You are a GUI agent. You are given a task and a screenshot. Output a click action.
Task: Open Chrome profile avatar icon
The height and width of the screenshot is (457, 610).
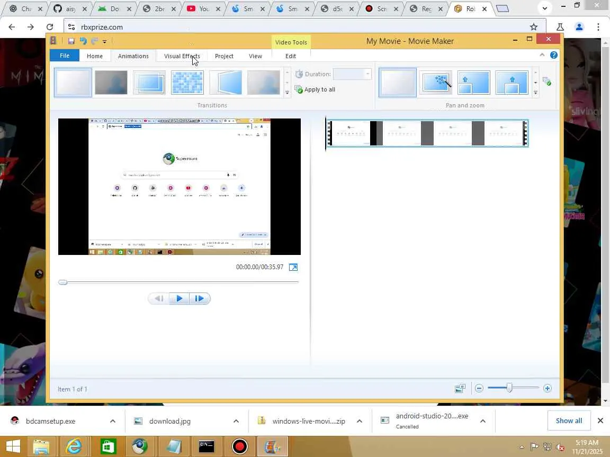[579, 27]
